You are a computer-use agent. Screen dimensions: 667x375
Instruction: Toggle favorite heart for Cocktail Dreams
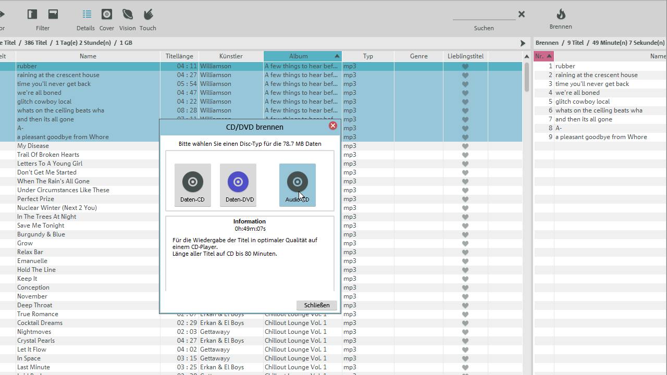(x=465, y=323)
